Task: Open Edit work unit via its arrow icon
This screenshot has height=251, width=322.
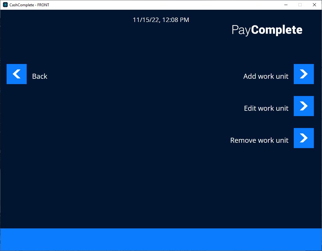Action: click(x=303, y=106)
